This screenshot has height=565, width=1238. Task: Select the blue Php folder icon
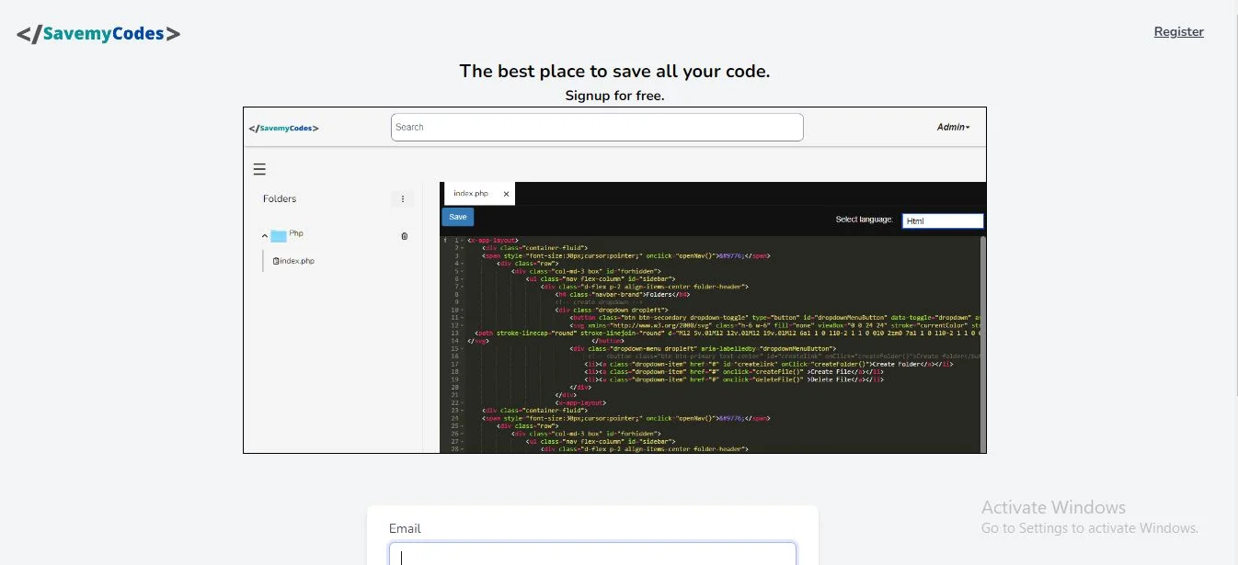279,236
